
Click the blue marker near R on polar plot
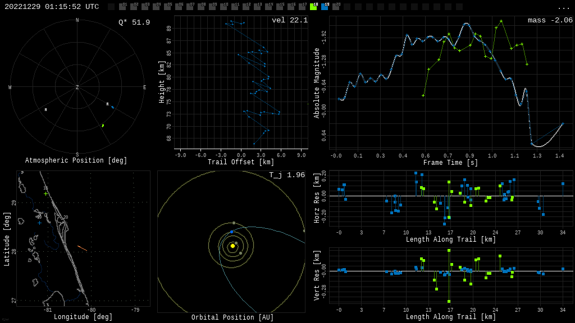pyautogui.click(x=112, y=107)
